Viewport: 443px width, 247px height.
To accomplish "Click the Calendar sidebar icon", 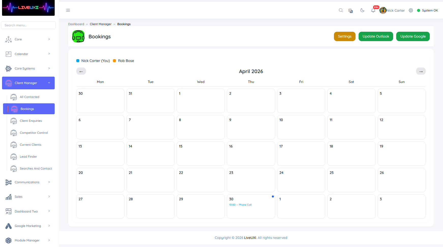I will click(x=8, y=54).
